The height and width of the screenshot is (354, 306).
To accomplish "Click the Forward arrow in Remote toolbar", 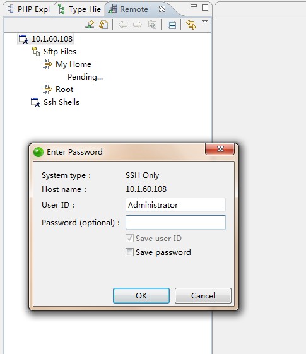I will [138, 25].
